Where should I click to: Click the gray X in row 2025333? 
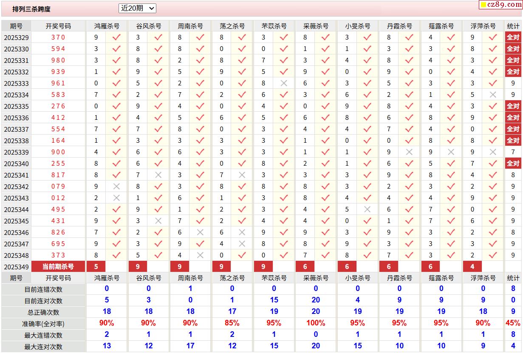point(284,83)
